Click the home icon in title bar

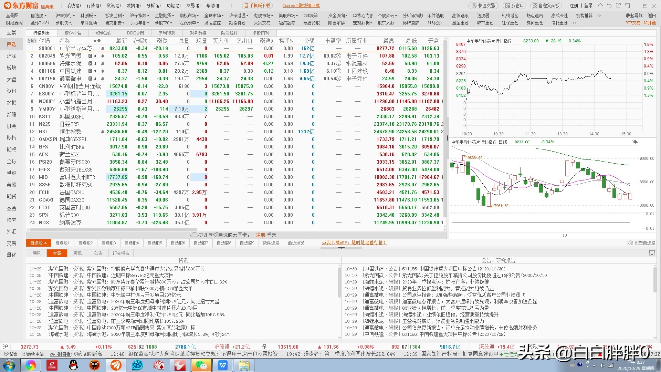tap(600, 6)
